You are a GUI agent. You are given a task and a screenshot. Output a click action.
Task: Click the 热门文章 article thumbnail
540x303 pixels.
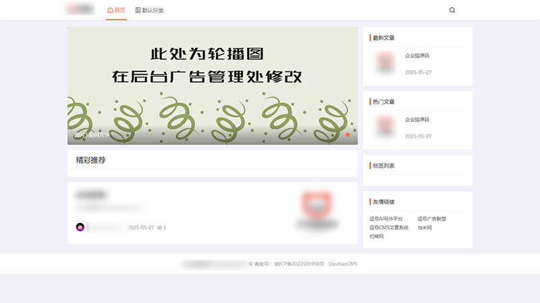pos(385,126)
